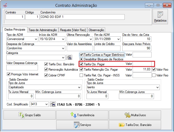Switch to Taxa de Administração tab

click(43, 30)
